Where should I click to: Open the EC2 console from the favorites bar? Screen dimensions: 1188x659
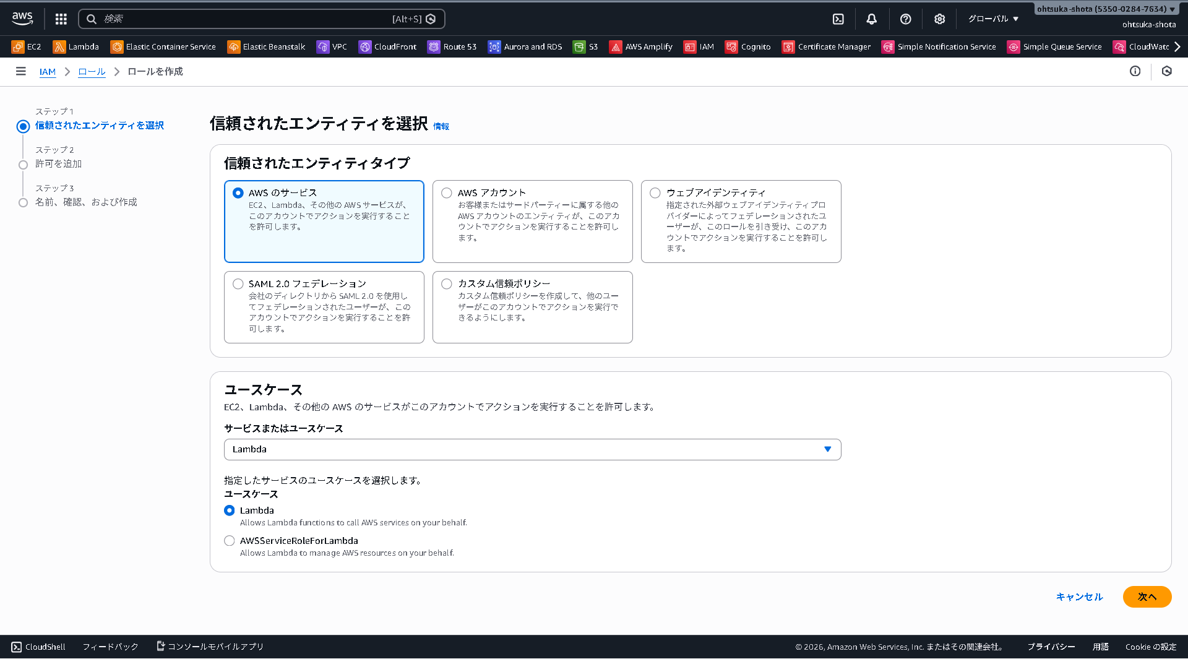[26, 46]
